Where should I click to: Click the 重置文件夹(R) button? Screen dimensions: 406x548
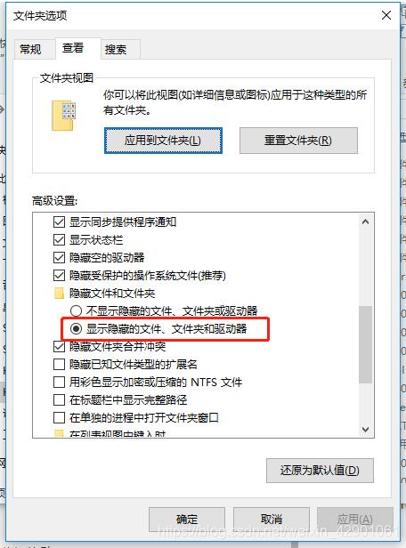[298, 141]
